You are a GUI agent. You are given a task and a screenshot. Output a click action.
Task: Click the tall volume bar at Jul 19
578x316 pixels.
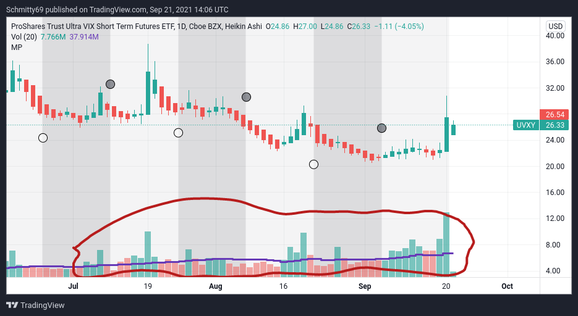[148, 254]
